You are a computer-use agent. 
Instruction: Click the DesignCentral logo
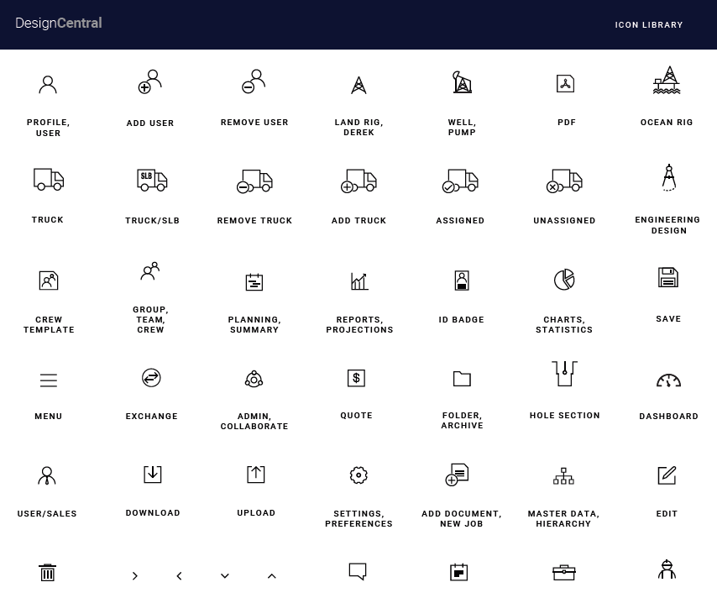pos(59,23)
